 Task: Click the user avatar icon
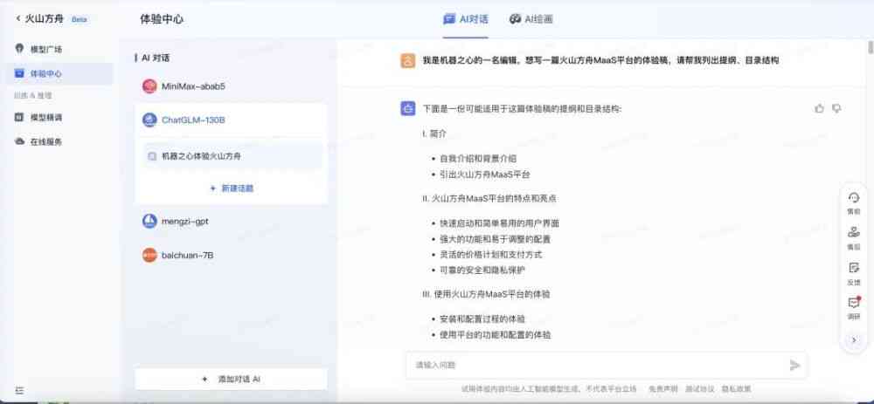[x=407, y=61]
